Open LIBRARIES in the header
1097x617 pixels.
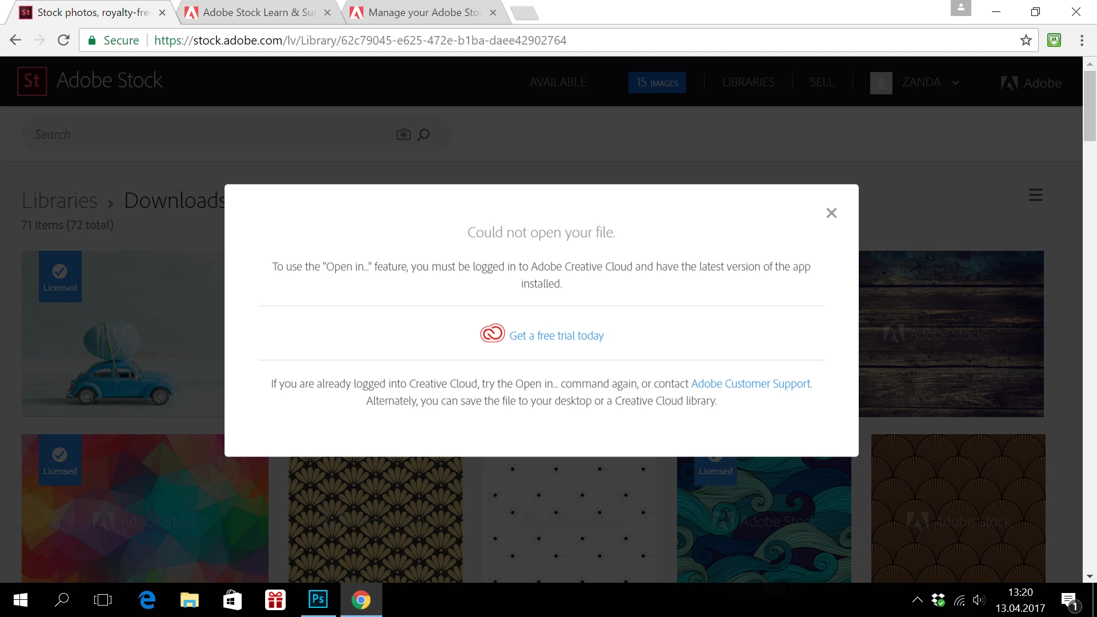tap(748, 83)
